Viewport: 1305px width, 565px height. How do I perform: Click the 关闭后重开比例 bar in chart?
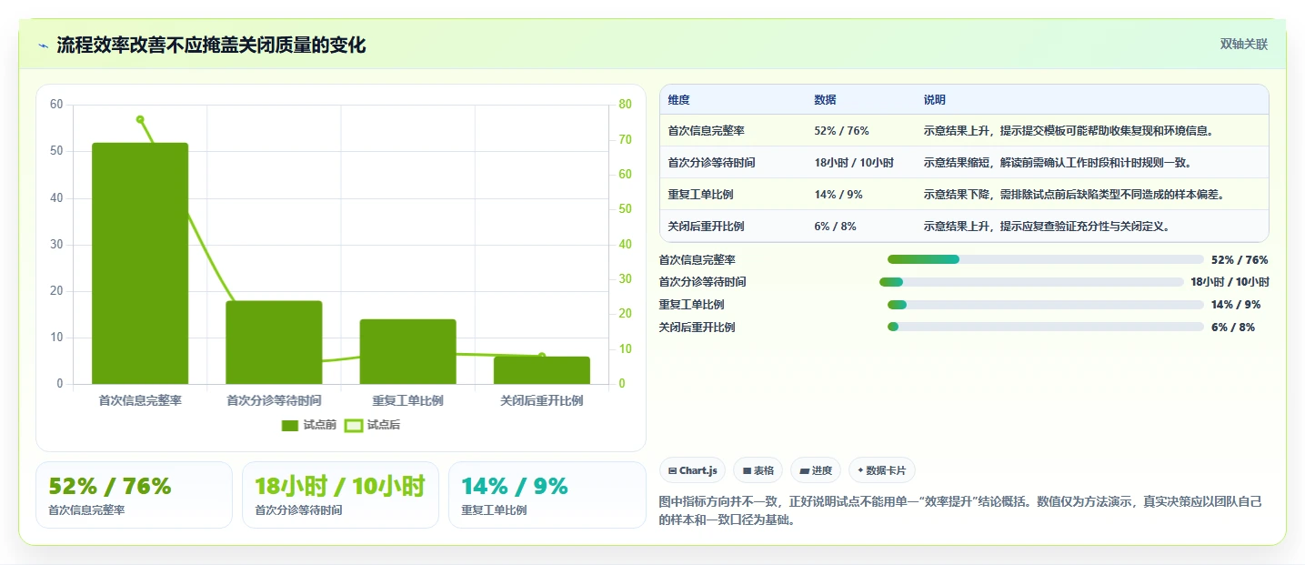[x=542, y=370]
